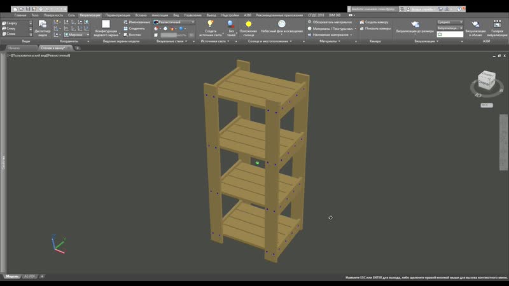Click the Положение солнца sun icon
509x286 pixels.
[248, 27]
